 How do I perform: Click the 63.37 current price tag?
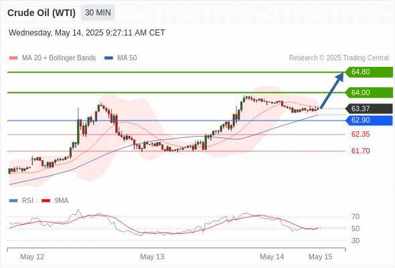point(369,109)
